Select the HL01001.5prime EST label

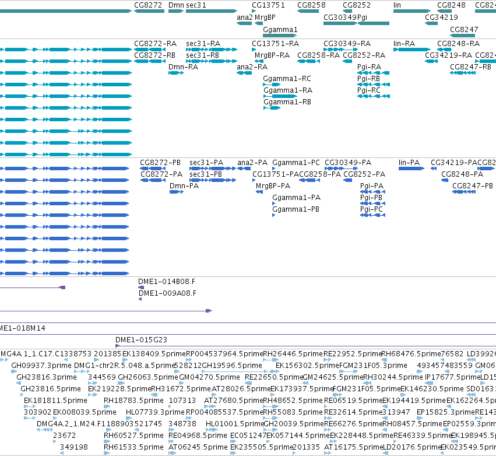click(234, 423)
